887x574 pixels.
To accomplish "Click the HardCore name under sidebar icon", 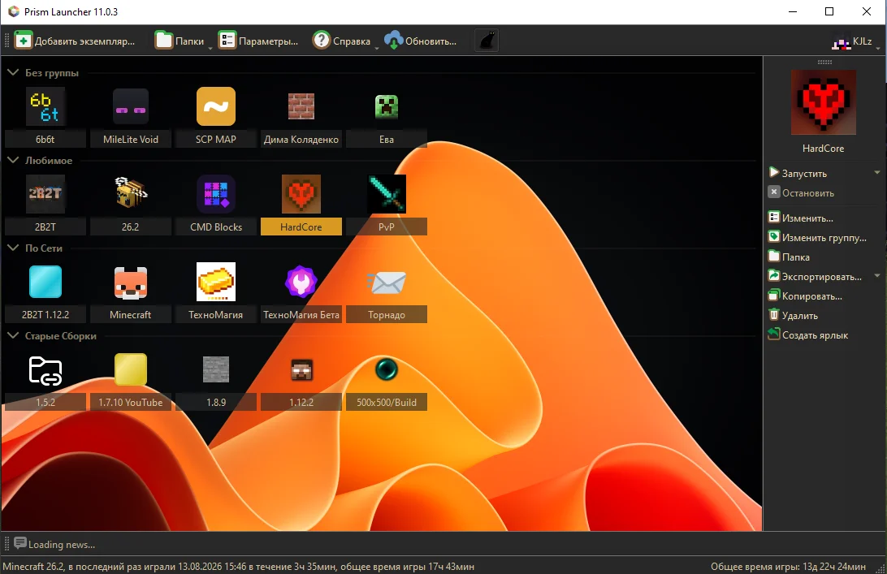I will click(823, 148).
